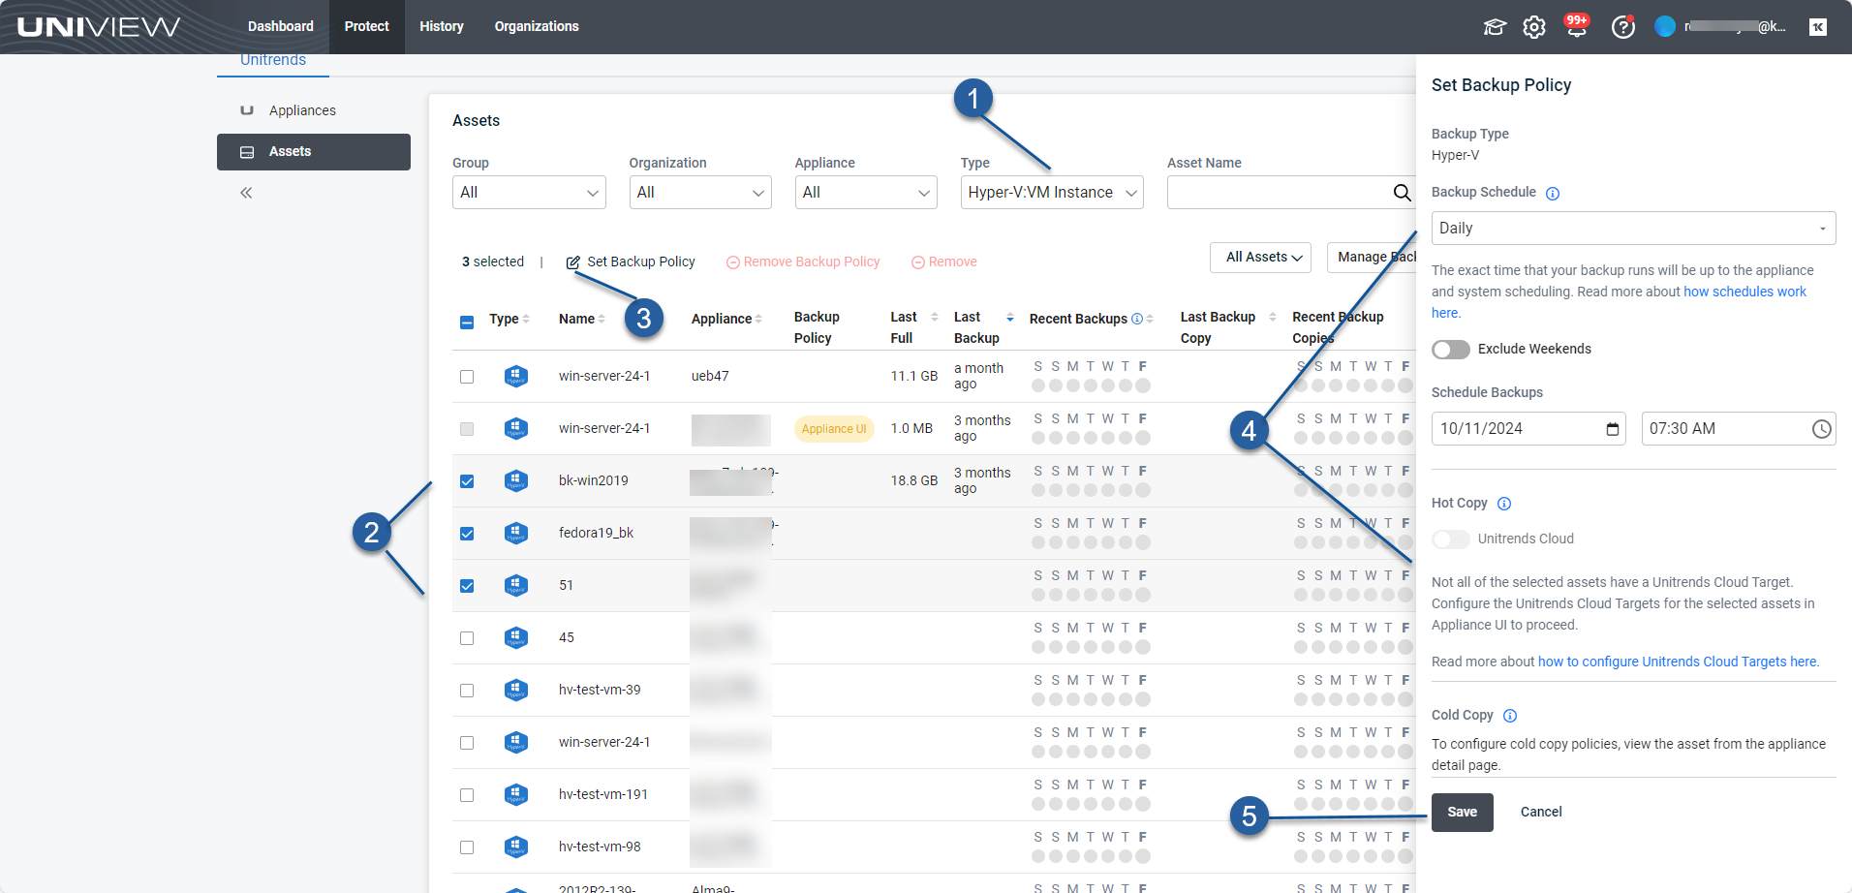This screenshot has height=893, width=1852.
Task: Enable the Exclude Weekends toggle
Action: click(x=1451, y=350)
